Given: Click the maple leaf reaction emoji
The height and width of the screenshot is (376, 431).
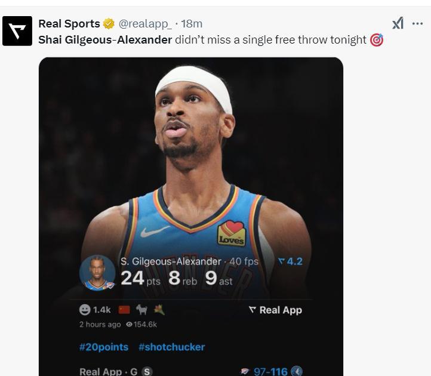Looking at the screenshot, I should [159, 310].
